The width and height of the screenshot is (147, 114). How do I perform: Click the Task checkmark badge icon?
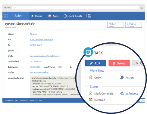pyautogui.click(x=88, y=52)
